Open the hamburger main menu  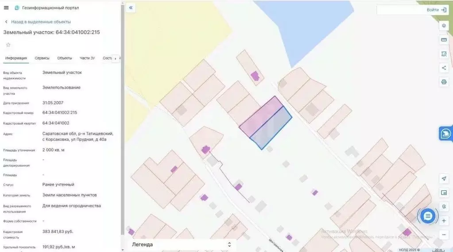[6, 8]
